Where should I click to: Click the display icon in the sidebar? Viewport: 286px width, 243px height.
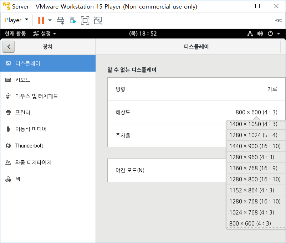click(8, 63)
